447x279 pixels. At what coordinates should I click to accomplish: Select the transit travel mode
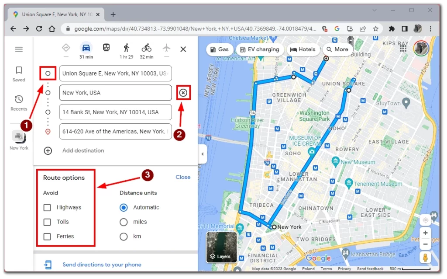pyautogui.click(x=107, y=48)
